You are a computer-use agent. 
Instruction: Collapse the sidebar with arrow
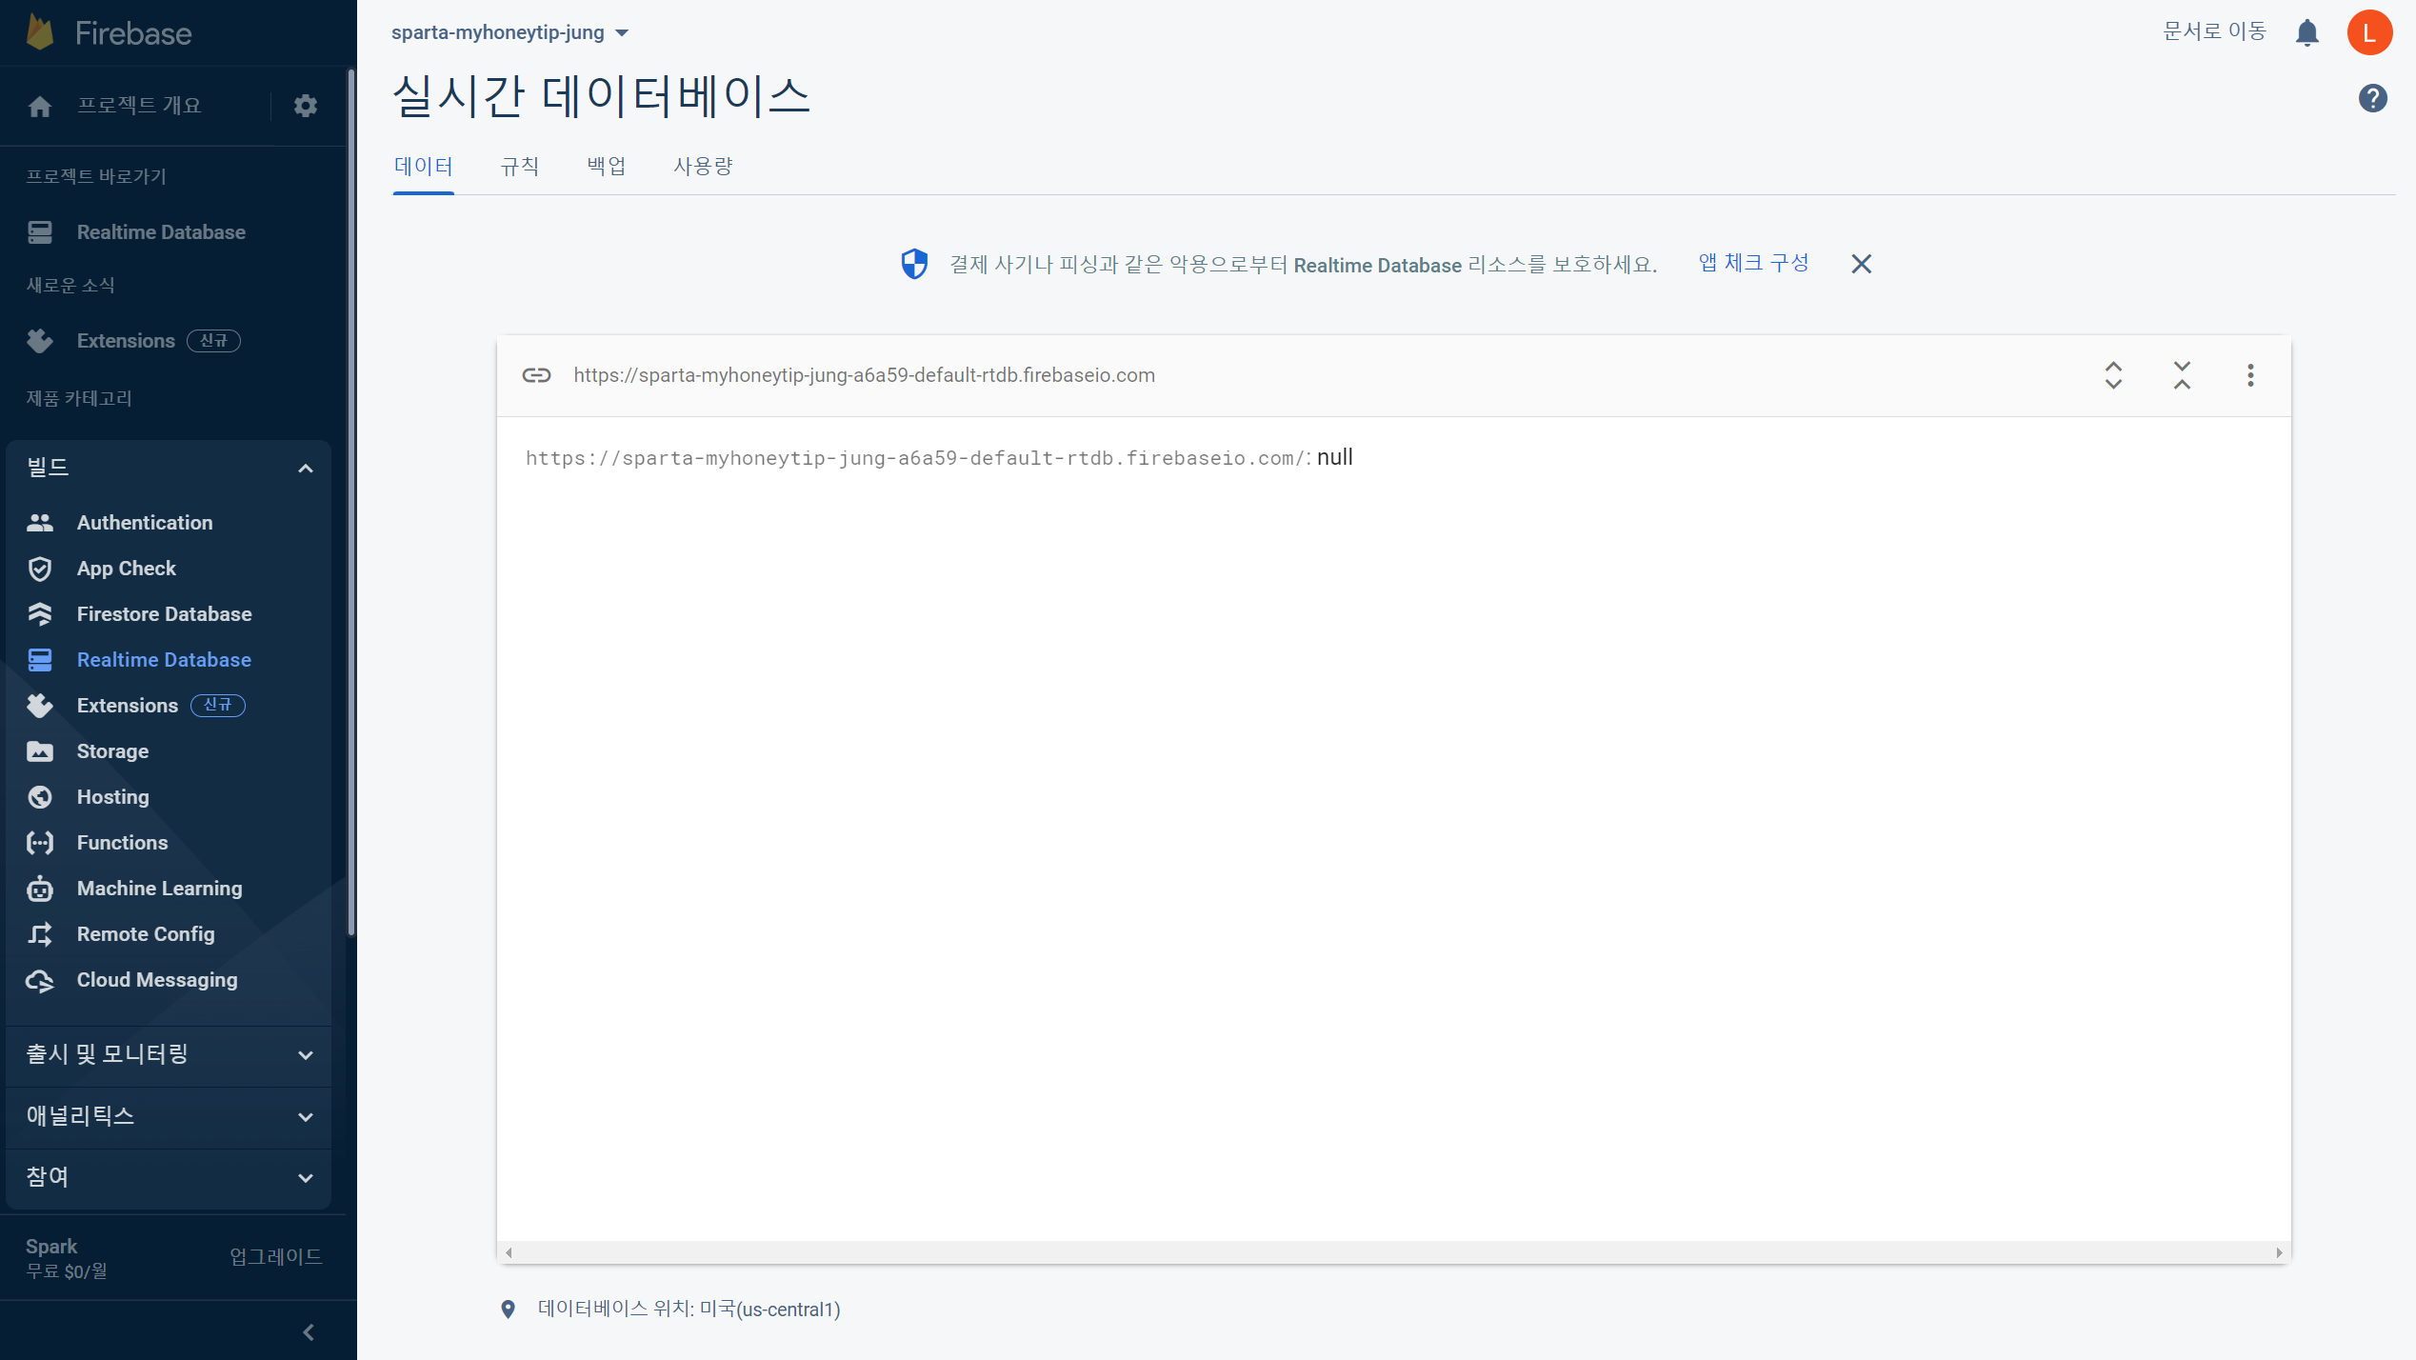[x=308, y=1331]
